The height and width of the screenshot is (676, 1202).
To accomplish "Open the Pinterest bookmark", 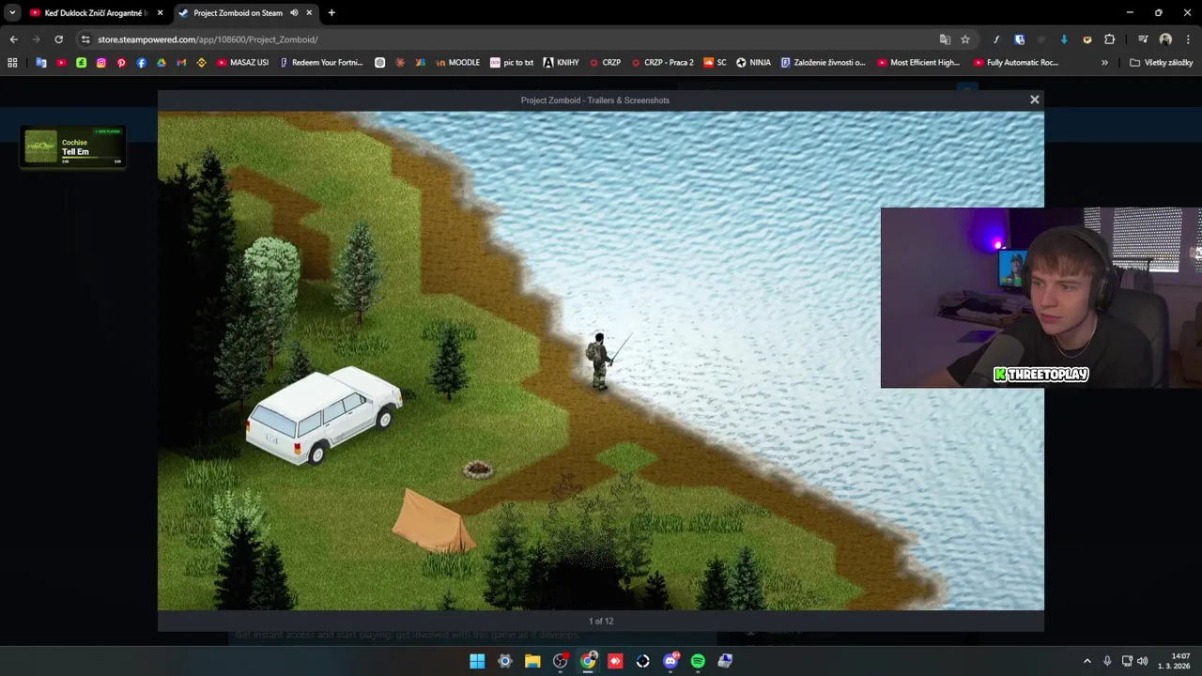I will [121, 63].
